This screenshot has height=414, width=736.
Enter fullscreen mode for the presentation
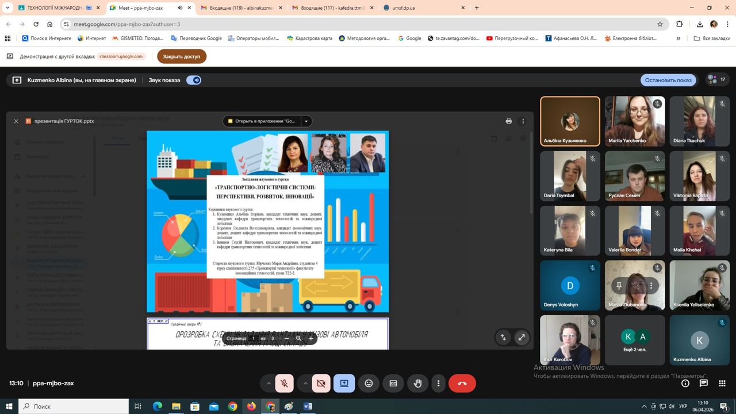tap(522, 338)
